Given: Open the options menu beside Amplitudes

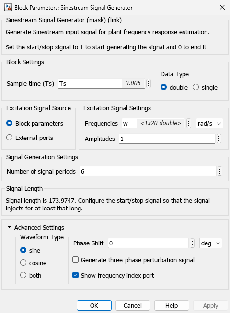Looking at the screenshot, I should pyautogui.click(x=219, y=139).
